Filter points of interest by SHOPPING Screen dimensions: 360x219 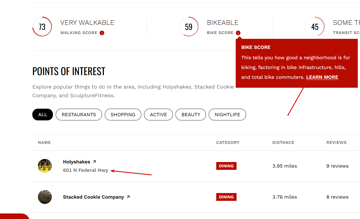(x=123, y=115)
